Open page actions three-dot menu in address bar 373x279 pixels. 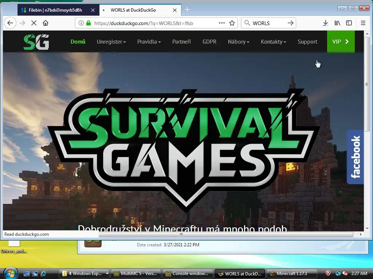[222, 23]
